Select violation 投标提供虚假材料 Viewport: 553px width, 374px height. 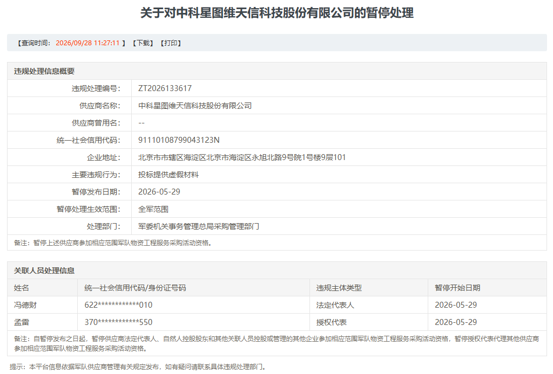tap(168, 175)
